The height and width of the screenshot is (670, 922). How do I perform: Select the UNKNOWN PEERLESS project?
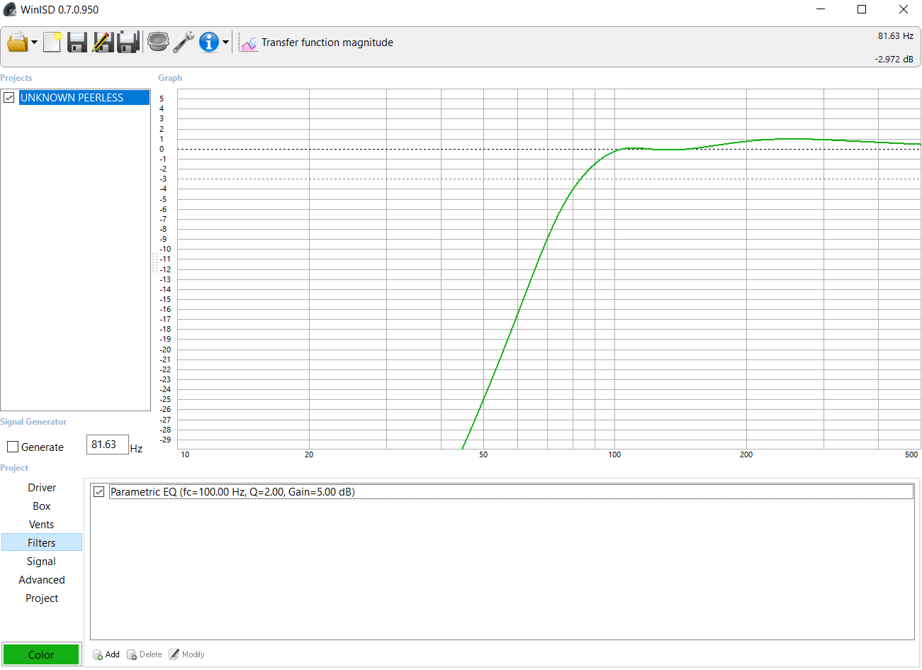point(84,98)
